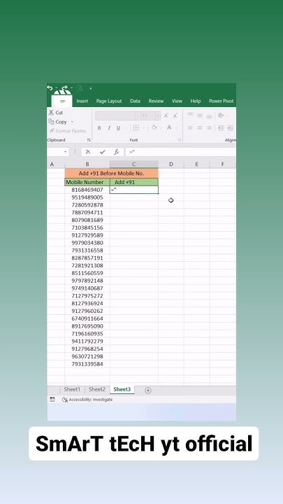Click the Accessibility Investigate status icon

tap(64, 400)
